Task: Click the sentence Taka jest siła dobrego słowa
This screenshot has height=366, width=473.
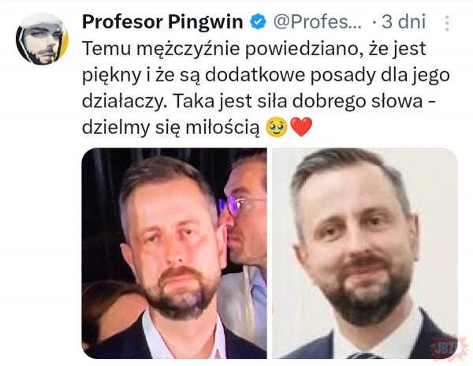Action: pyautogui.click(x=298, y=101)
